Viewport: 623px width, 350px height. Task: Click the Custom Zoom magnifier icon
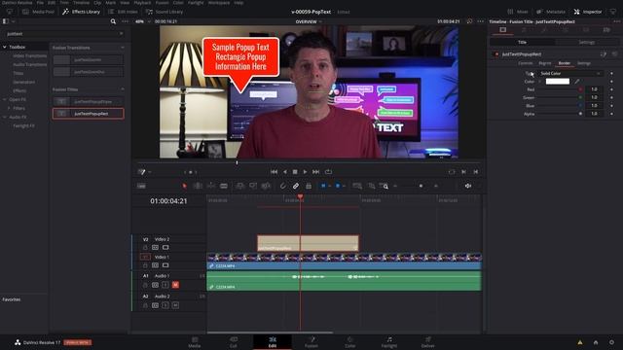coord(384,186)
